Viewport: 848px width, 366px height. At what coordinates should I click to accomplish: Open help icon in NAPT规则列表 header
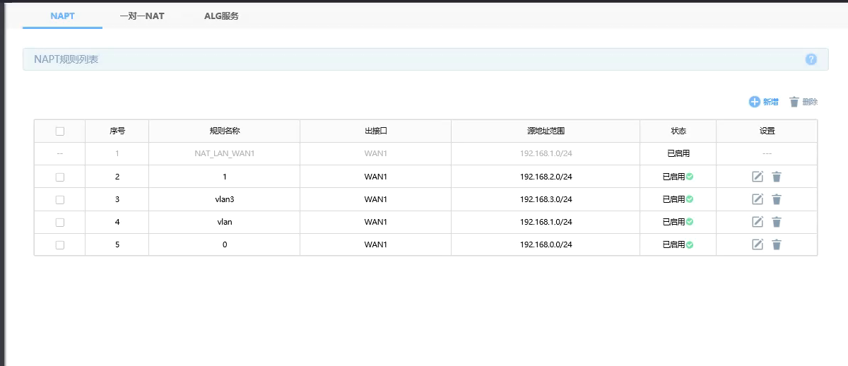coord(811,59)
